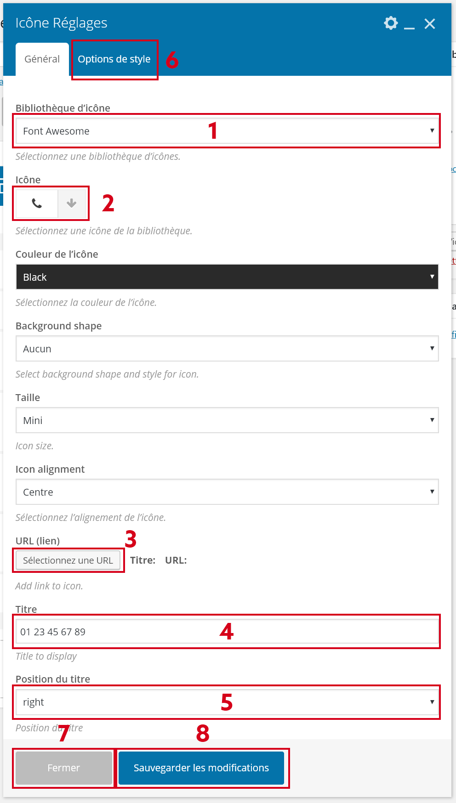Close the Icône Réglages dialog
This screenshot has width=456, height=803.
pyautogui.click(x=430, y=23)
